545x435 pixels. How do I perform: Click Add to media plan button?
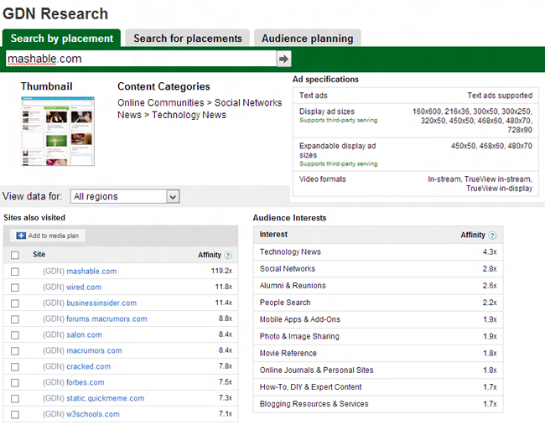coord(47,236)
